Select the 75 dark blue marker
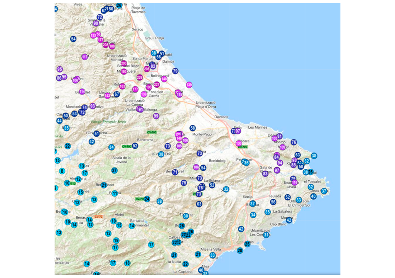The image size is (395, 278). pos(184,183)
